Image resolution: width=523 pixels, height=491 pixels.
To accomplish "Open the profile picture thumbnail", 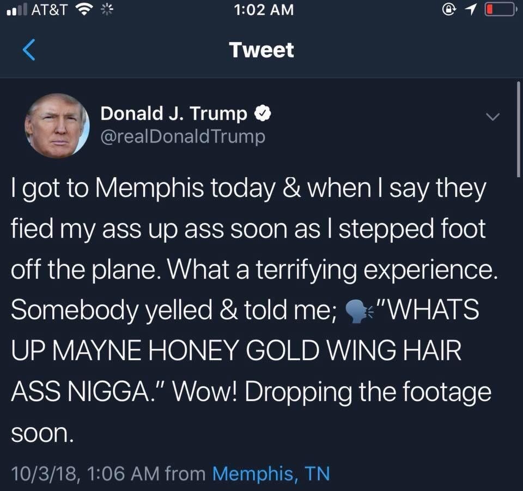I will 57,125.
